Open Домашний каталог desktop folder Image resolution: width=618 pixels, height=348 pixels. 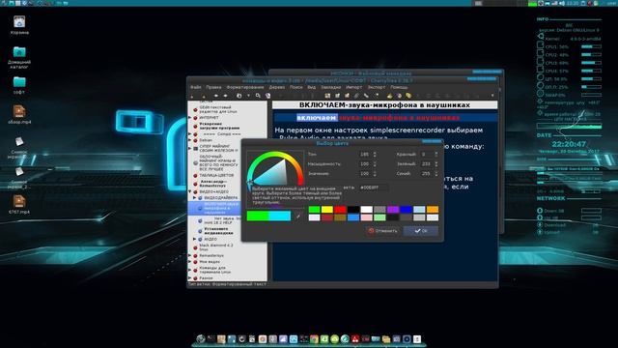19,58
